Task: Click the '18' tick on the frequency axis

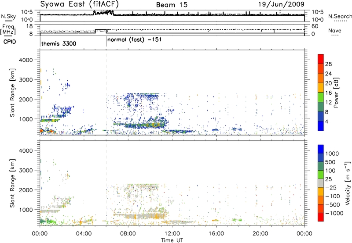Action: tap(29, 26)
